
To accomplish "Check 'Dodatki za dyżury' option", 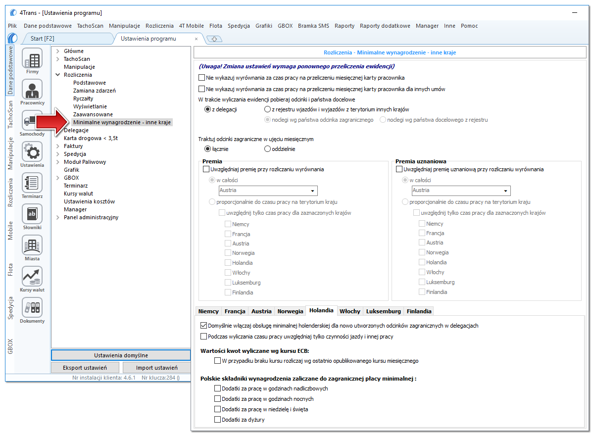I will (x=217, y=420).
